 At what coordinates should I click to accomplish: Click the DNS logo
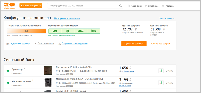coord(9,6)
